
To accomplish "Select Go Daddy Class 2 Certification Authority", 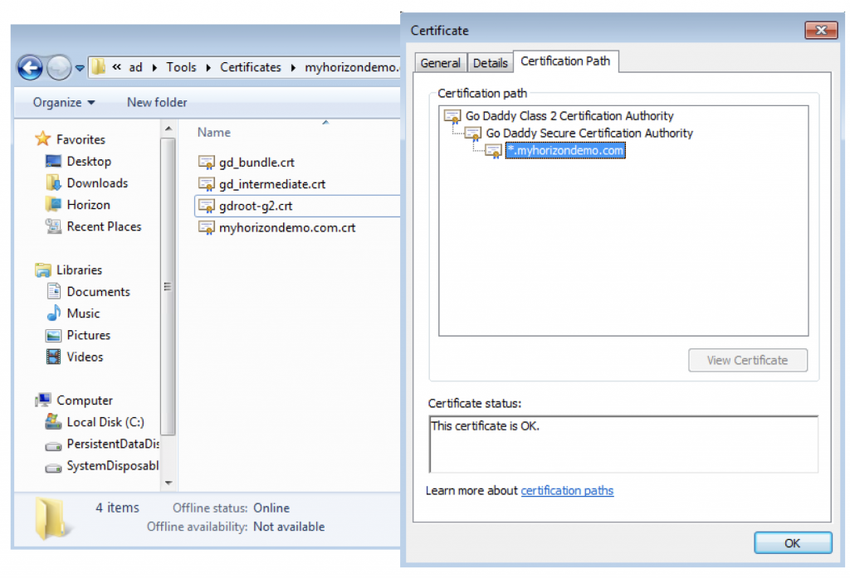I will (569, 116).
